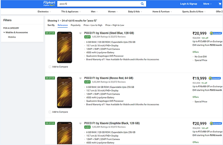Click Assured badge on Rosso Red listing
The image size is (223, 145).
pyautogui.click(x=215, y=78)
